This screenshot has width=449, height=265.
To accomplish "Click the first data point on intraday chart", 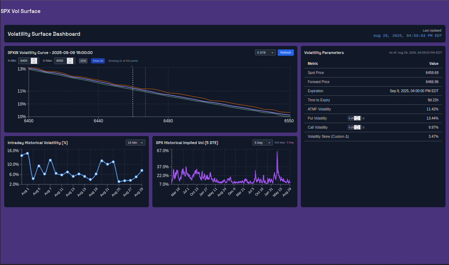I will coord(22,155).
